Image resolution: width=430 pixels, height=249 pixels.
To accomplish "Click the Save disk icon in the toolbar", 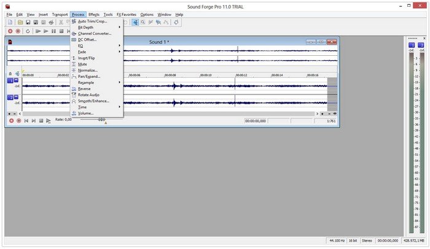I will point(28,23).
